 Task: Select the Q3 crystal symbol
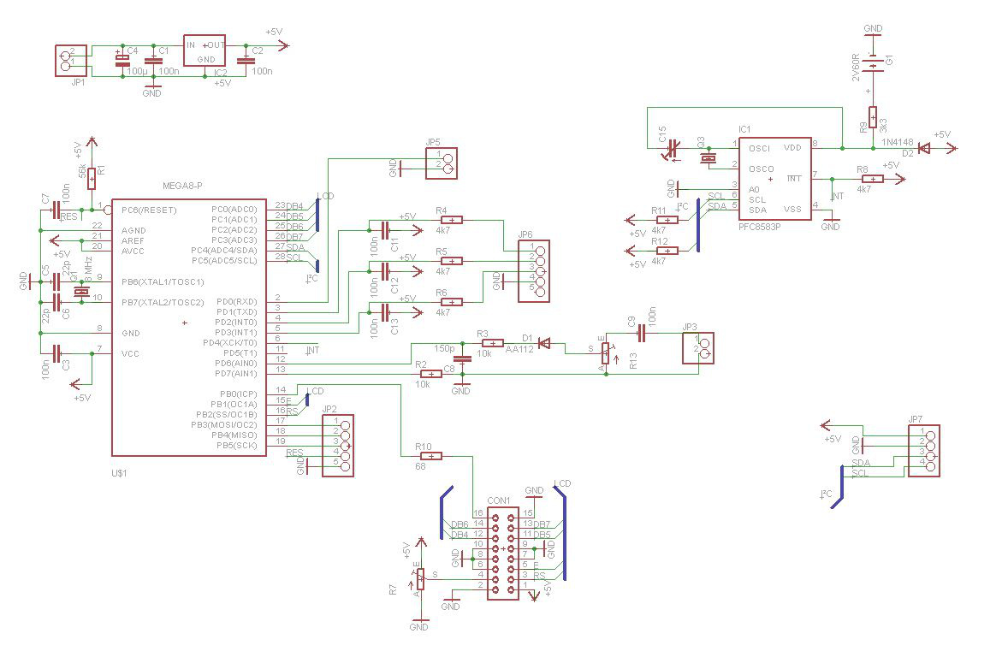pyautogui.click(x=709, y=158)
